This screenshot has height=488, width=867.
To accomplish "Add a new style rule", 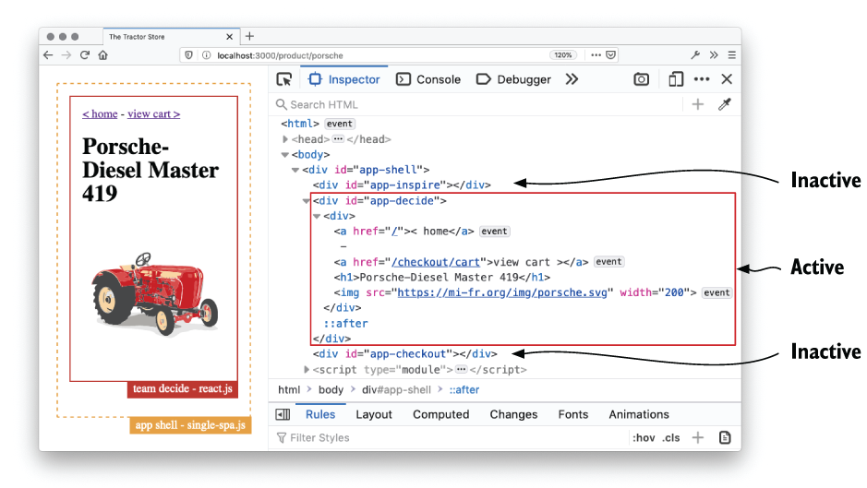I will point(698,437).
